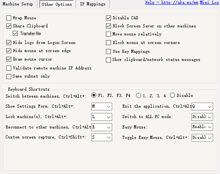
Task: Open the Lock machine(s) key dropdown
Action: pyautogui.click(x=102, y=117)
